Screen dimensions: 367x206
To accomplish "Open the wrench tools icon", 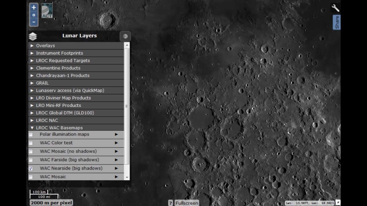I will (x=335, y=8).
